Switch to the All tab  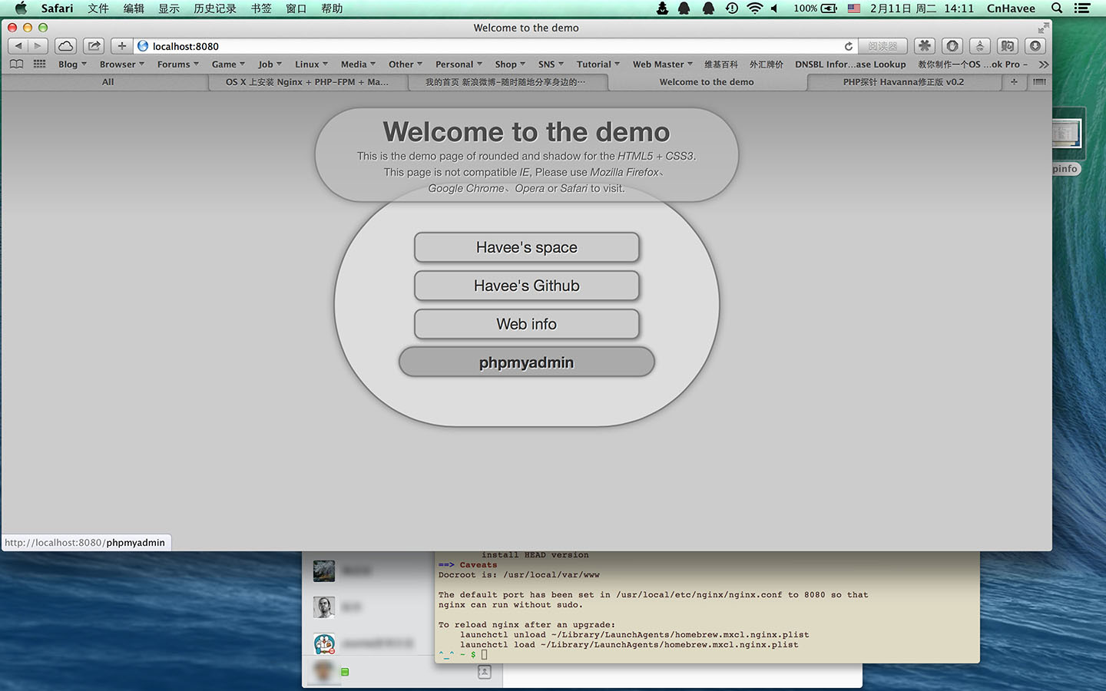click(108, 82)
